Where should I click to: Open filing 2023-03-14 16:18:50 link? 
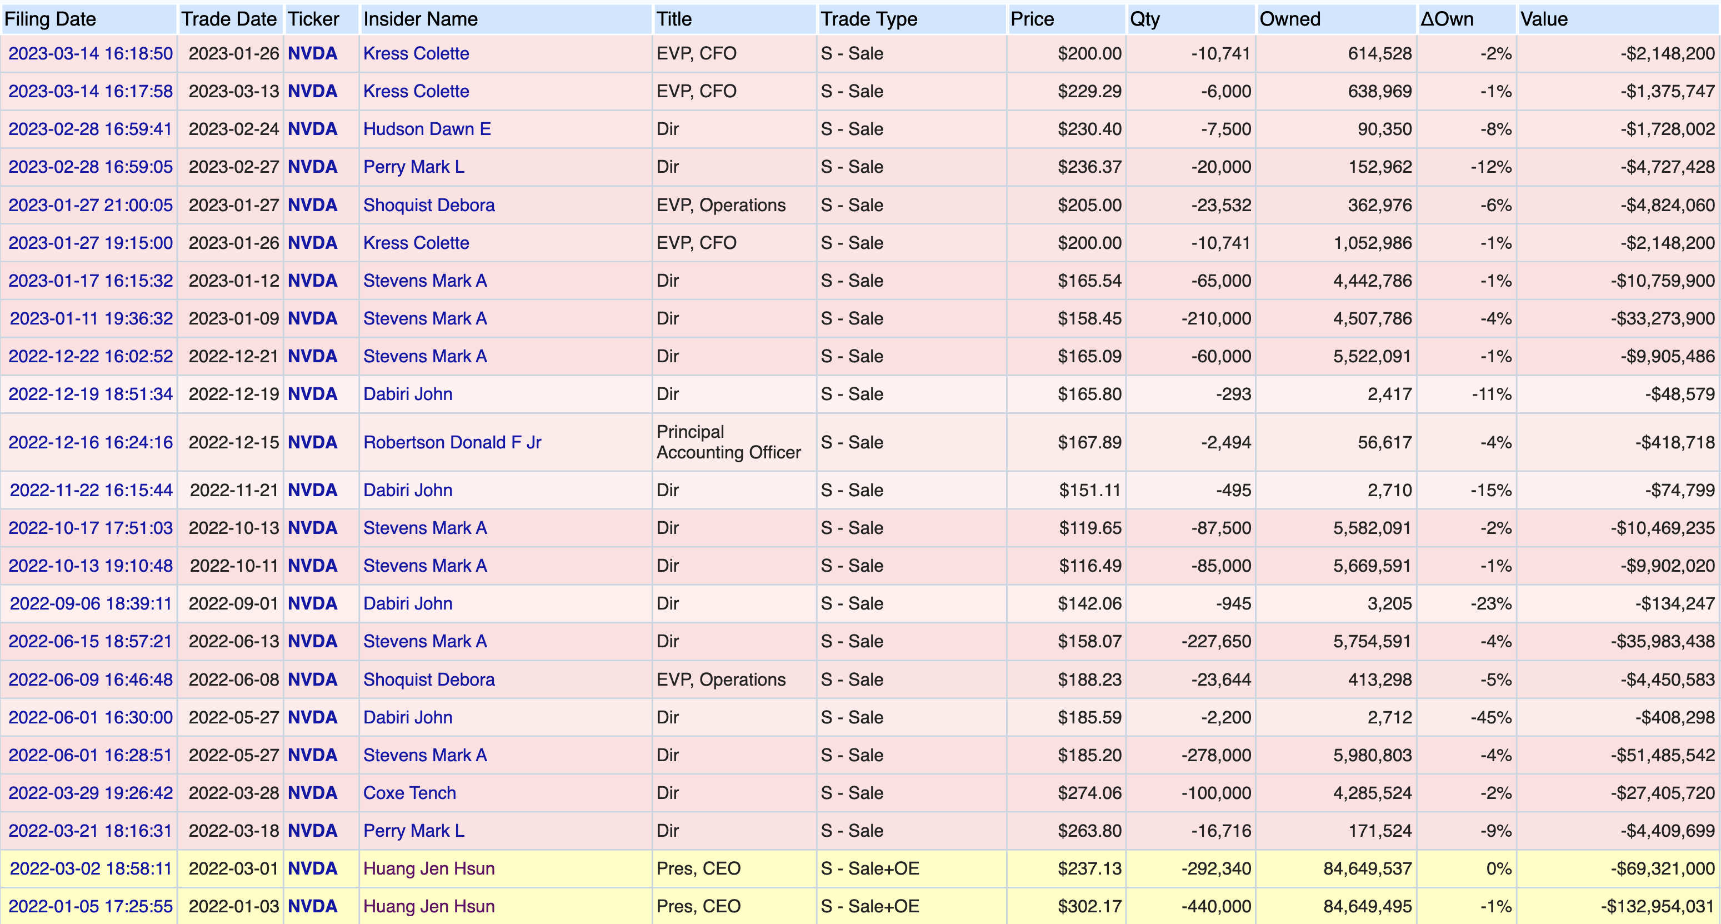coord(90,53)
